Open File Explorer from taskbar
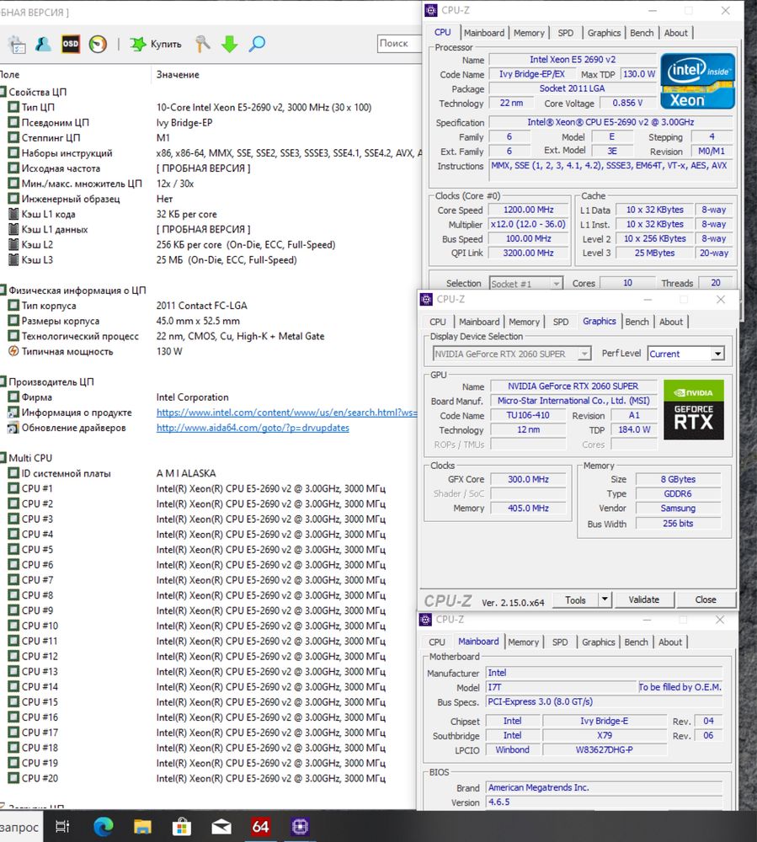This screenshot has width=757, height=842. click(142, 827)
